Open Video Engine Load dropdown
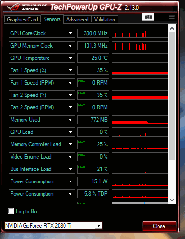 point(70,157)
